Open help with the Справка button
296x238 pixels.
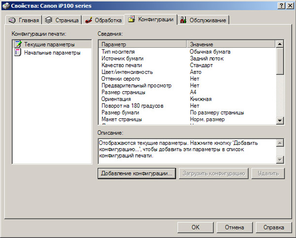click(274, 227)
